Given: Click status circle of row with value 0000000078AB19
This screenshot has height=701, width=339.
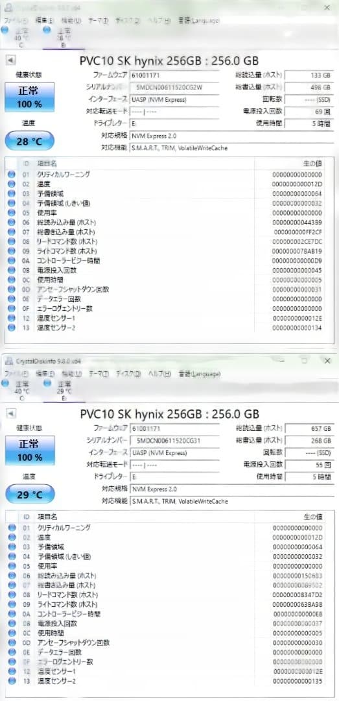Looking at the screenshot, I should coord(11,251).
